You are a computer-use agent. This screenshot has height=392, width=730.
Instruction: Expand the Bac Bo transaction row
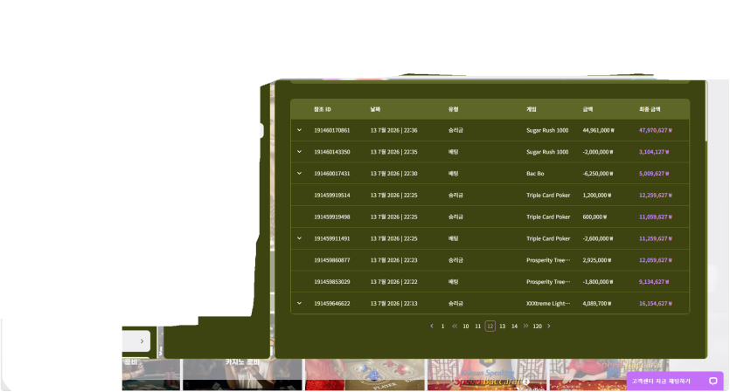click(x=299, y=174)
